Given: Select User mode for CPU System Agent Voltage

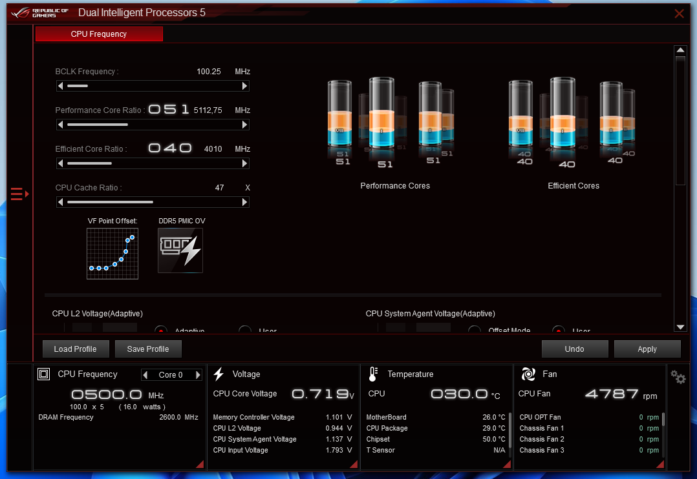Looking at the screenshot, I should (559, 329).
